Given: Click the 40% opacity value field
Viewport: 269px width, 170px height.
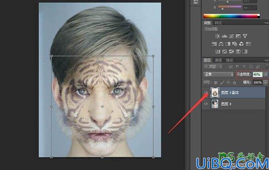Looking at the screenshot, I should [258, 74].
